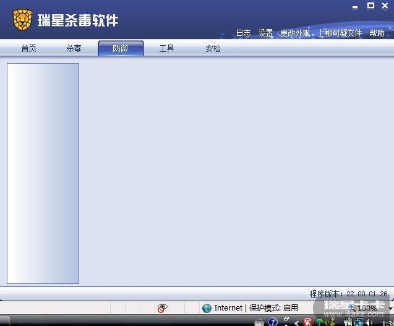This screenshot has width=394, height=326.
Task: Click the blue question mark help icon in taskbar
Action: click(273, 322)
